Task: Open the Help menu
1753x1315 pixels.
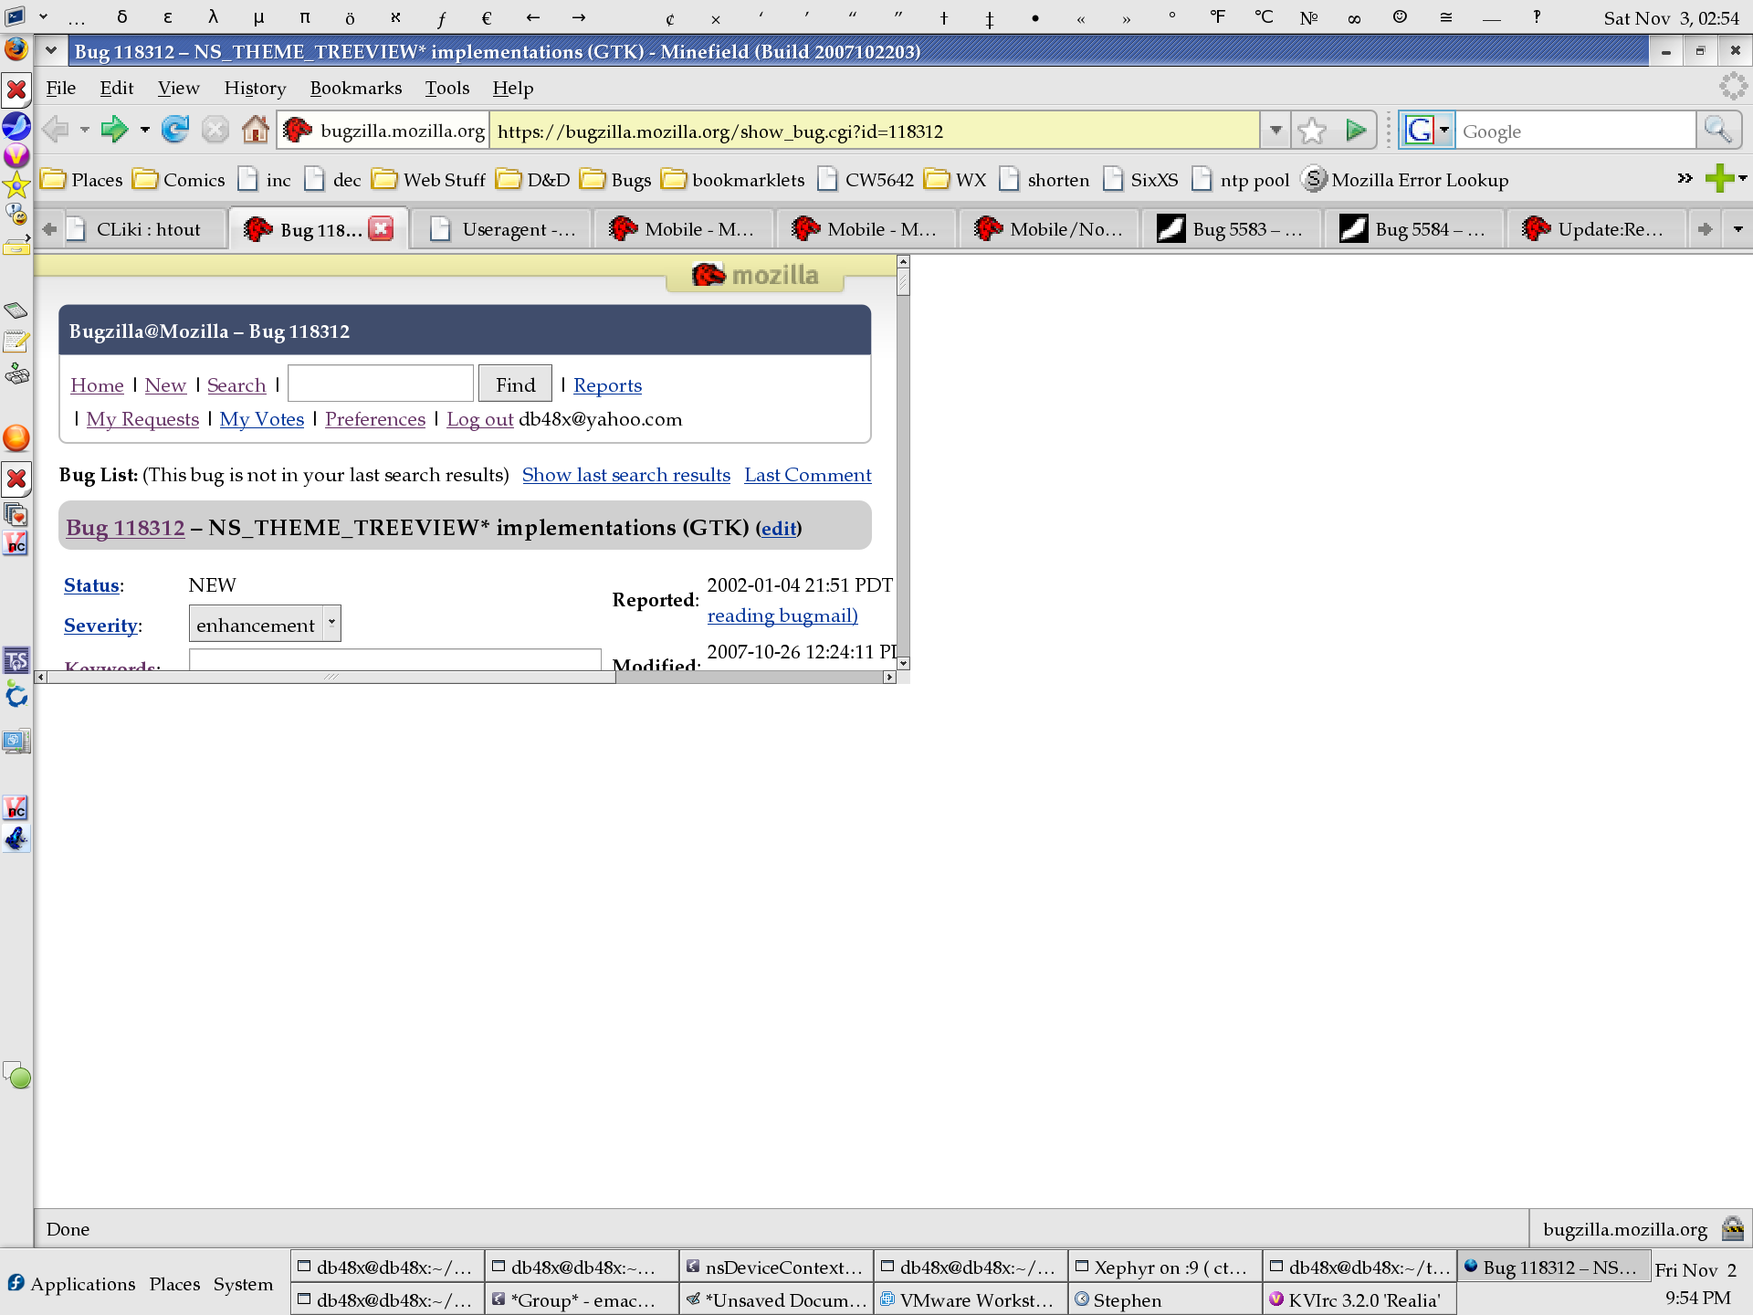Action: pos(513,89)
